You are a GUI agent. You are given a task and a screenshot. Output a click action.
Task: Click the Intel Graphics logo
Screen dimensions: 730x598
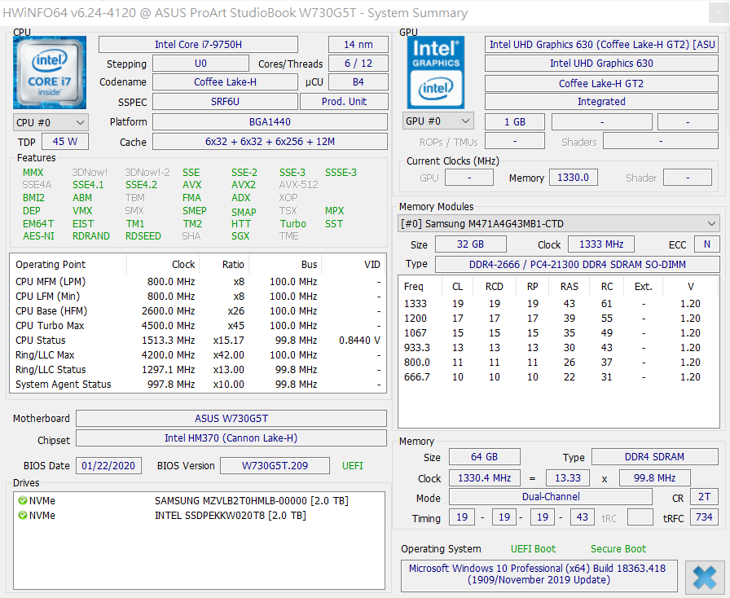click(436, 73)
